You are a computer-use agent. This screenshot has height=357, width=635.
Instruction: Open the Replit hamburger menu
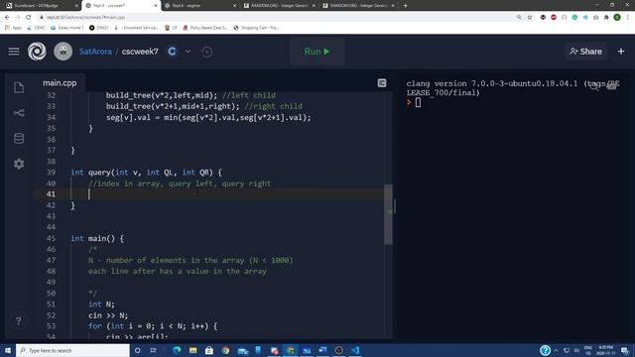coord(14,52)
